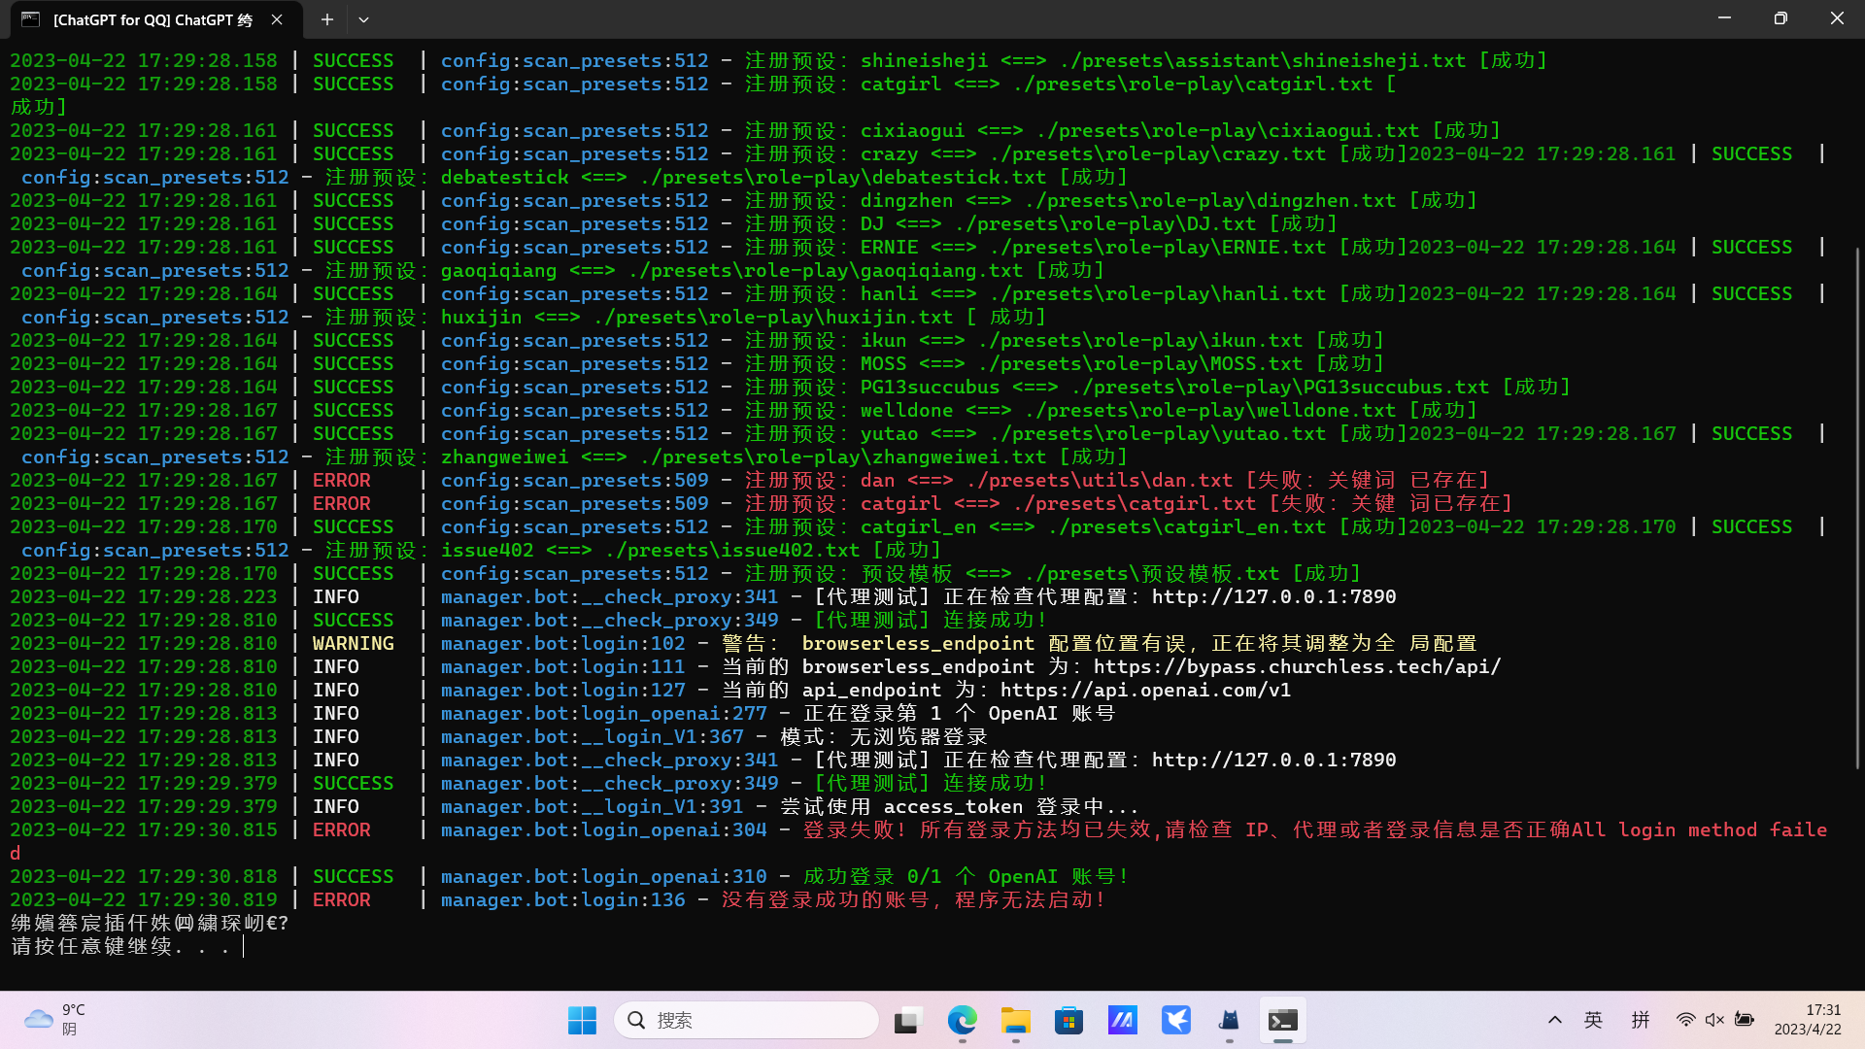Click '尝试使用 access_token 登录中...' text
The image size is (1865, 1049).
959,806
